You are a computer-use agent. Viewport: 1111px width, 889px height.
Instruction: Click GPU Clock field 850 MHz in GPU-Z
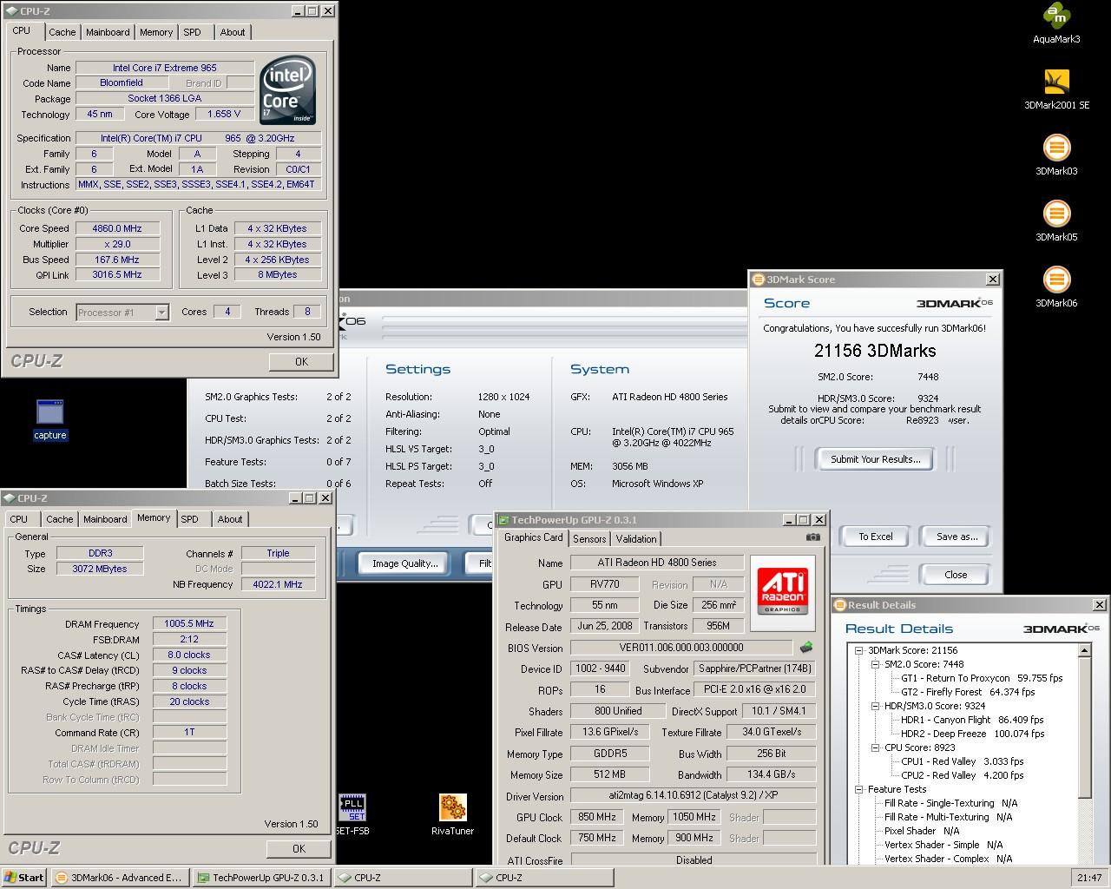[x=597, y=817]
